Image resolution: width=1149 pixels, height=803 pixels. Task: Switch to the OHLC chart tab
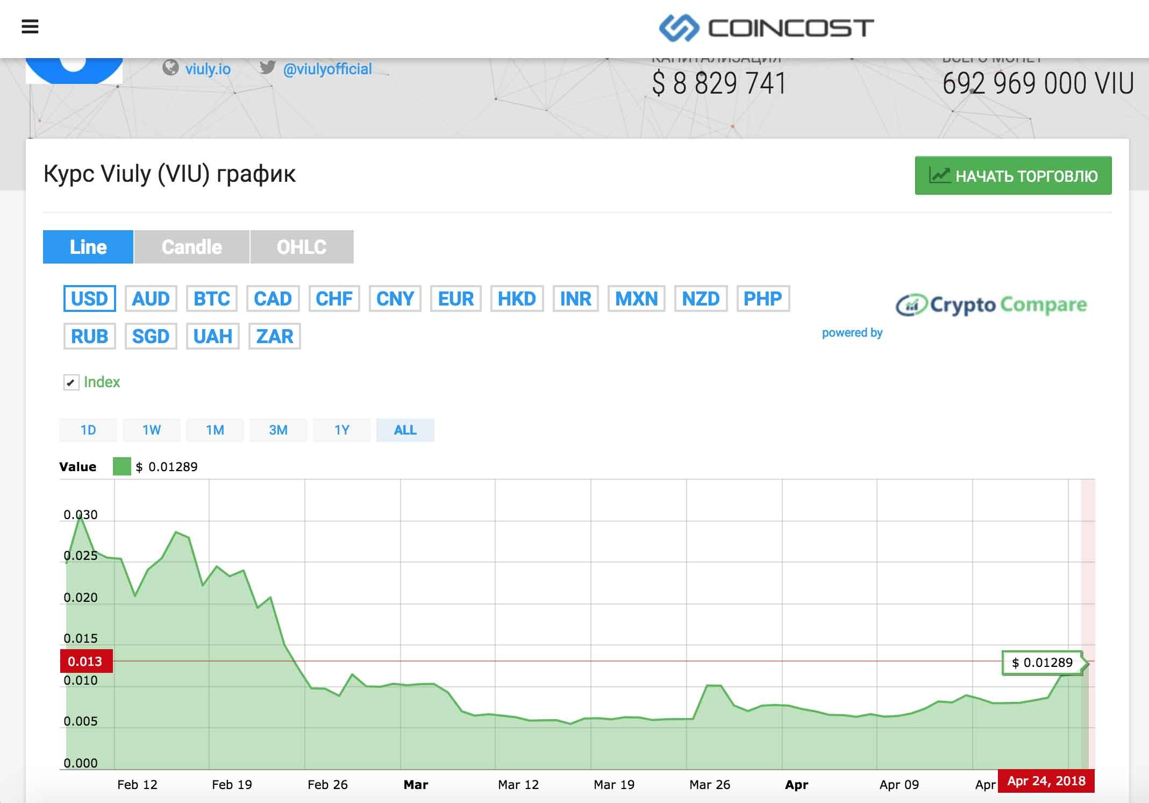pos(301,247)
